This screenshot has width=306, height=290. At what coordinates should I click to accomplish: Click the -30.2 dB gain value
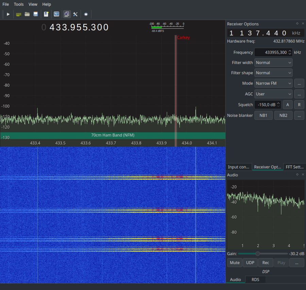point(296,254)
